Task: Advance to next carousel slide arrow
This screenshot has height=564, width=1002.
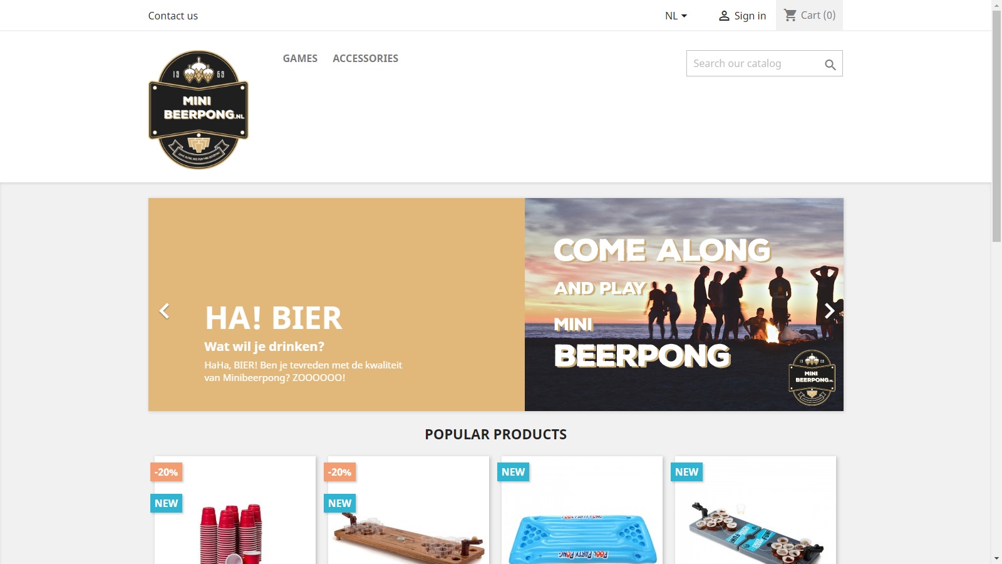Action: (x=829, y=311)
